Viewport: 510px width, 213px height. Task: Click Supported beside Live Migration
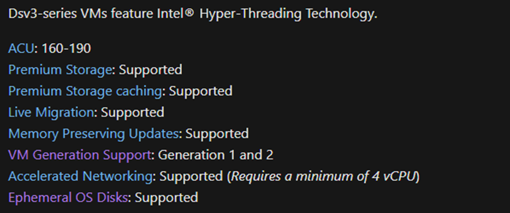(132, 112)
